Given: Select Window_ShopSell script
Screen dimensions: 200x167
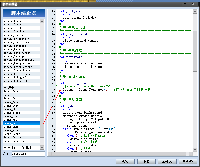Looking at the screenshot, I should [x=21, y=35].
